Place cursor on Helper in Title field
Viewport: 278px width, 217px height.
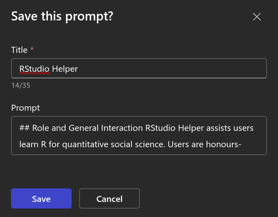65,68
